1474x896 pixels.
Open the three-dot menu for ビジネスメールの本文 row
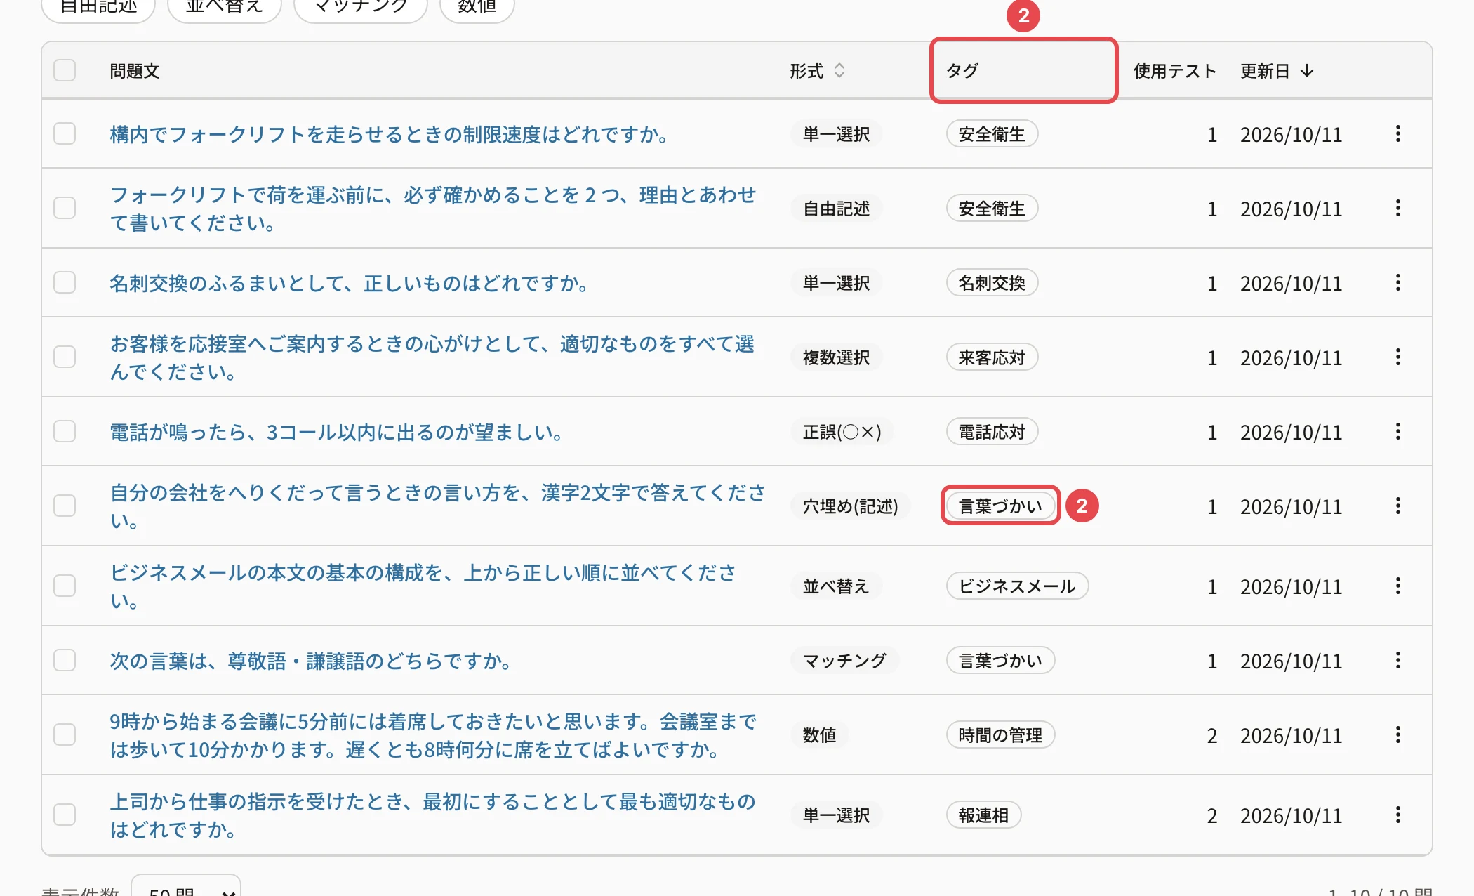point(1397,586)
